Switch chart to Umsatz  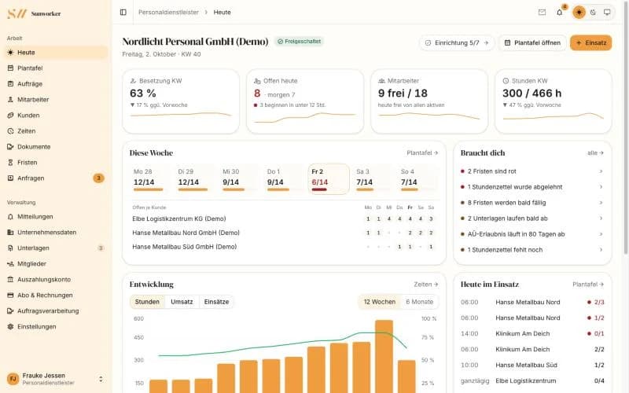pyautogui.click(x=182, y=302)
